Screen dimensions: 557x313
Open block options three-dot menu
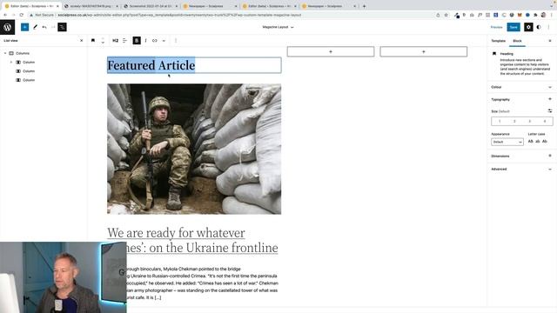coord(176,41)
